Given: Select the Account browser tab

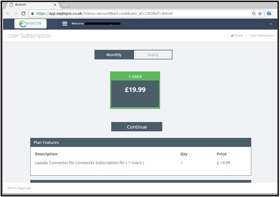Looking at the screenshot, I should pos(32,5).
